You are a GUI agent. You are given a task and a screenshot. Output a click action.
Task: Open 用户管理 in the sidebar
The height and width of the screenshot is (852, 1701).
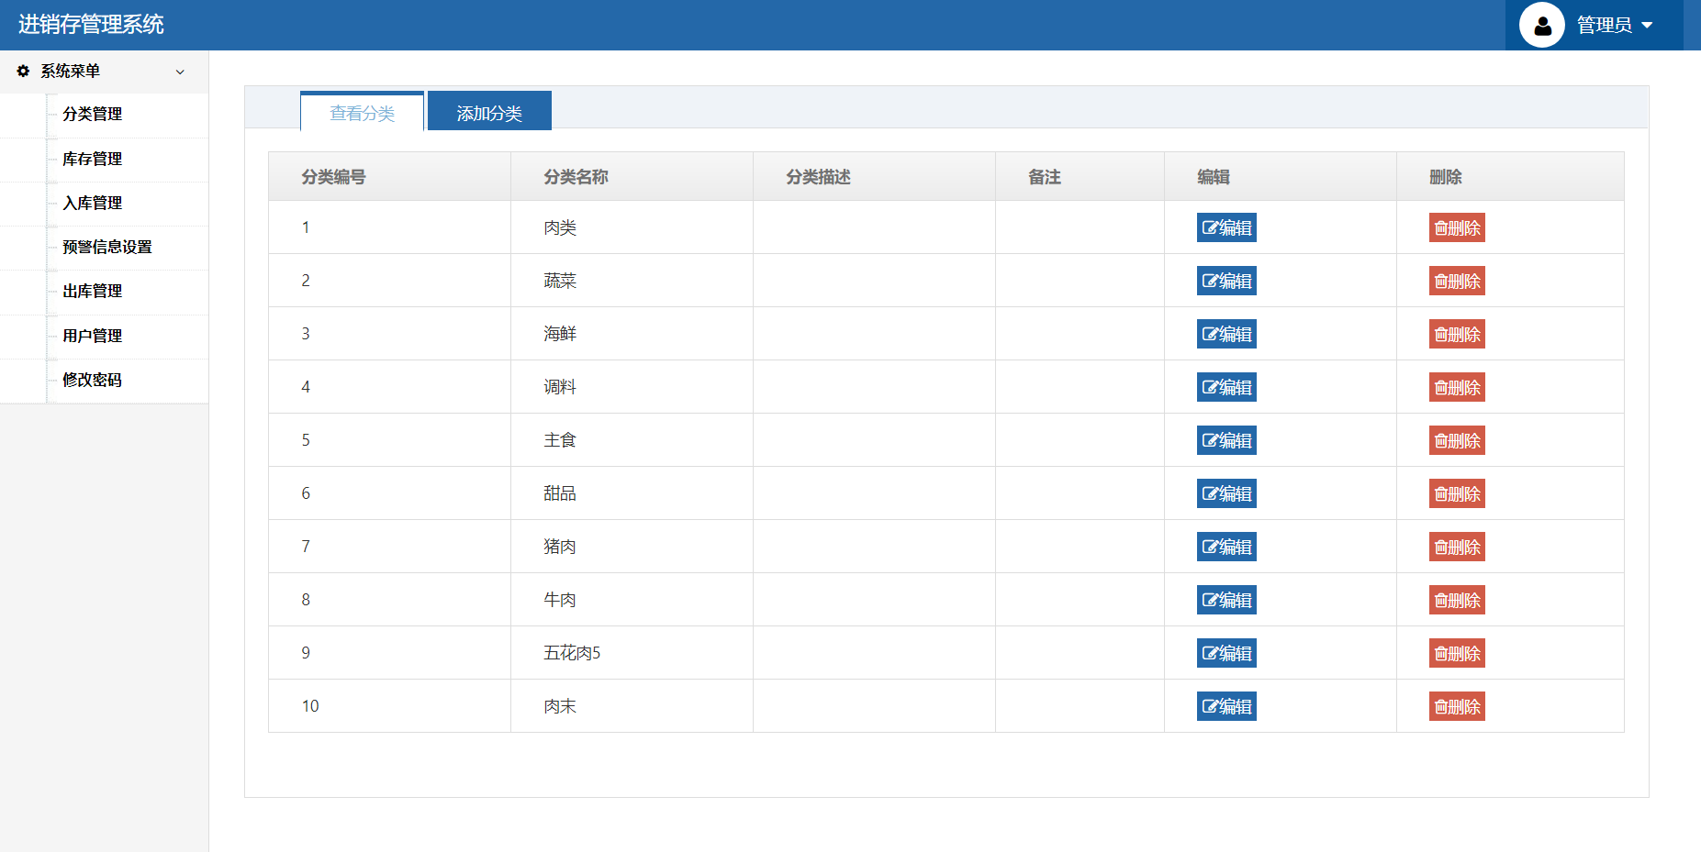pyautogui.click(x=92, y=336)
